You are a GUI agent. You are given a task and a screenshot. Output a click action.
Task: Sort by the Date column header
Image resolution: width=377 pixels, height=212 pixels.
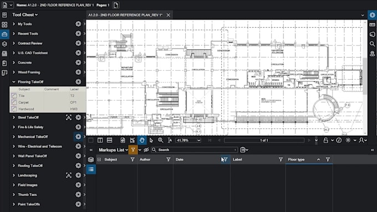[180, 159]
